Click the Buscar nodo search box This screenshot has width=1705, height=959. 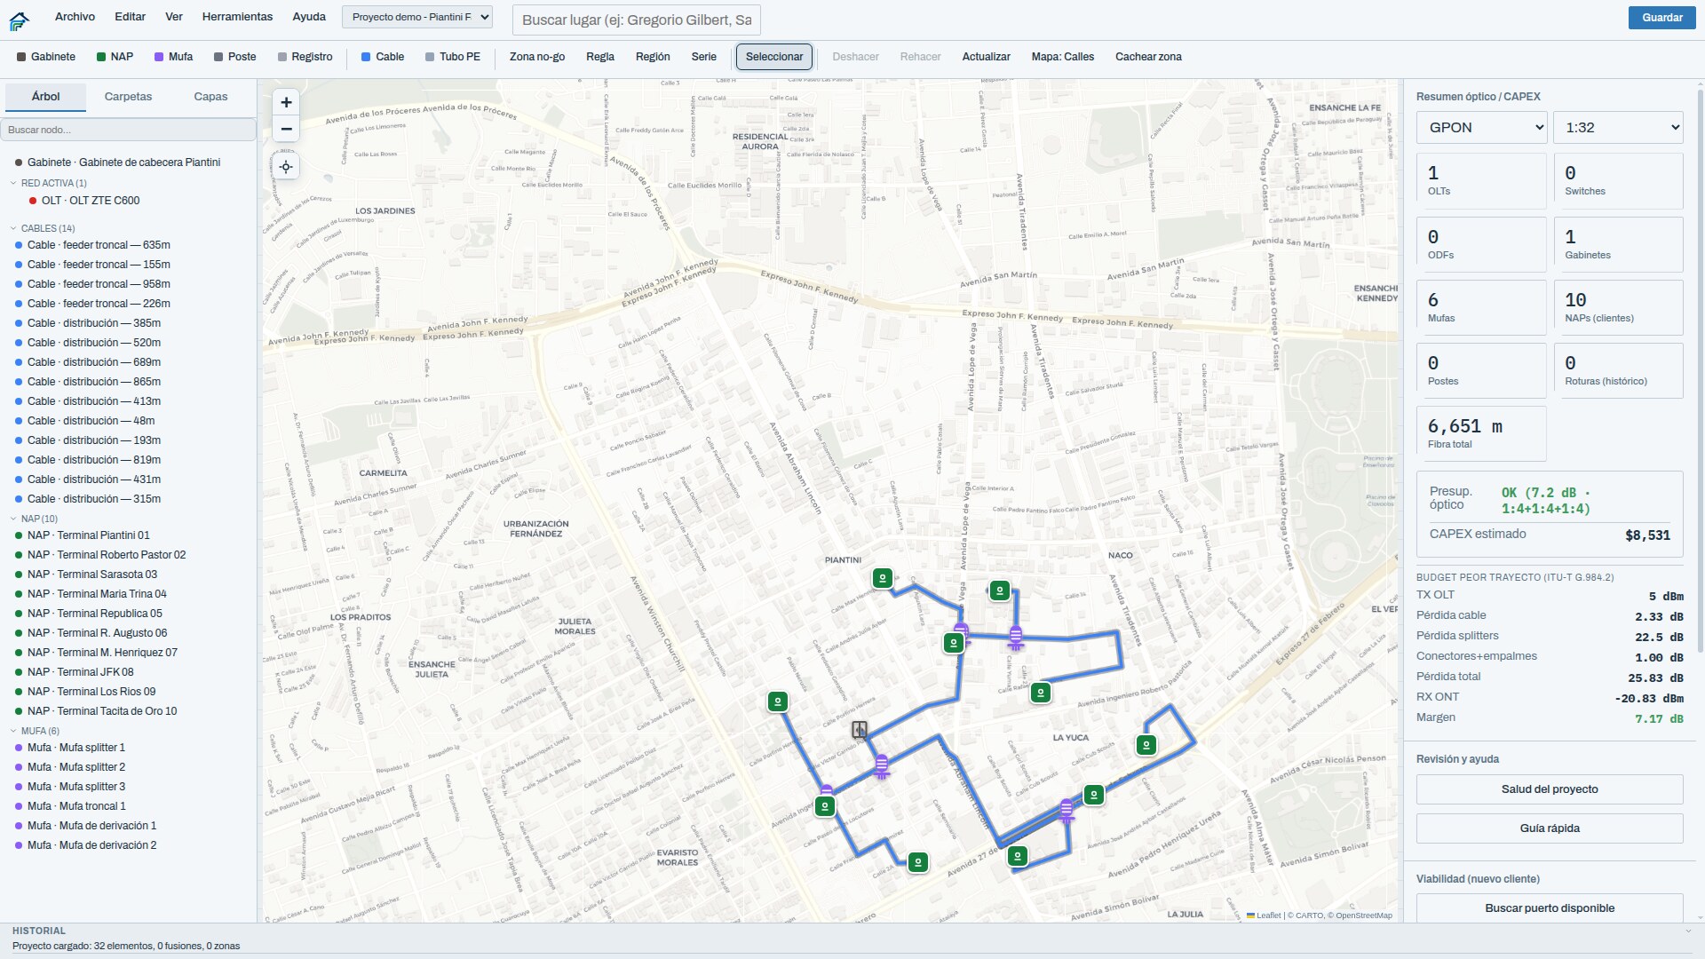point(129,130)
